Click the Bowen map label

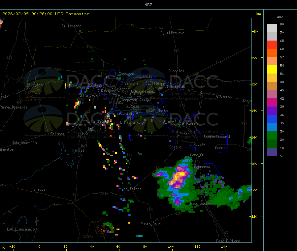[219, 147]
